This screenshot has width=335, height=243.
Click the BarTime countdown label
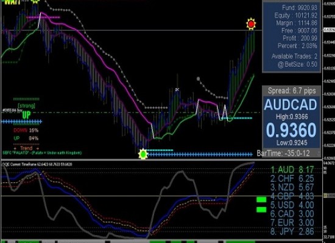(x=283, y=153)
